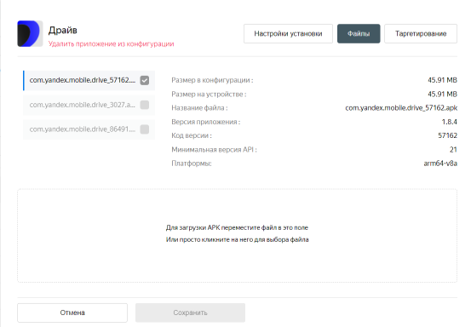Select the com.yandex.mobile.drive_86491 file row

click(x=89, y=129)
